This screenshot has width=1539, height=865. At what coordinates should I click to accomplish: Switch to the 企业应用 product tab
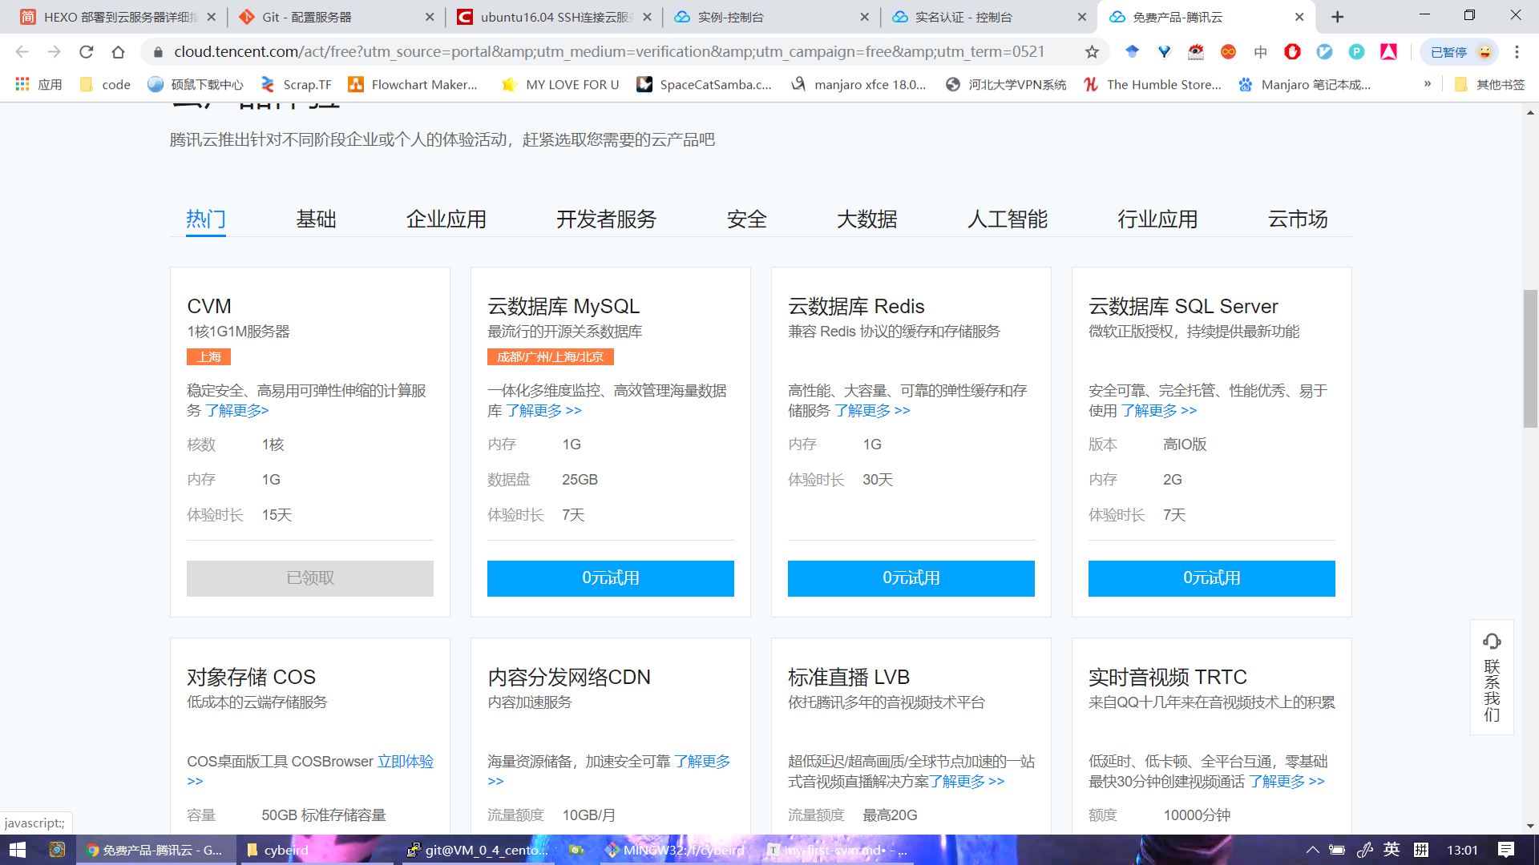[446, 219]
